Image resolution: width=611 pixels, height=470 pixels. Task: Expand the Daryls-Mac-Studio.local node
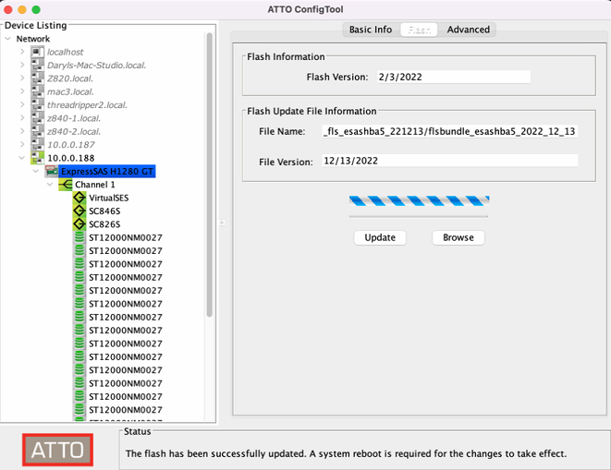(22, 65)
